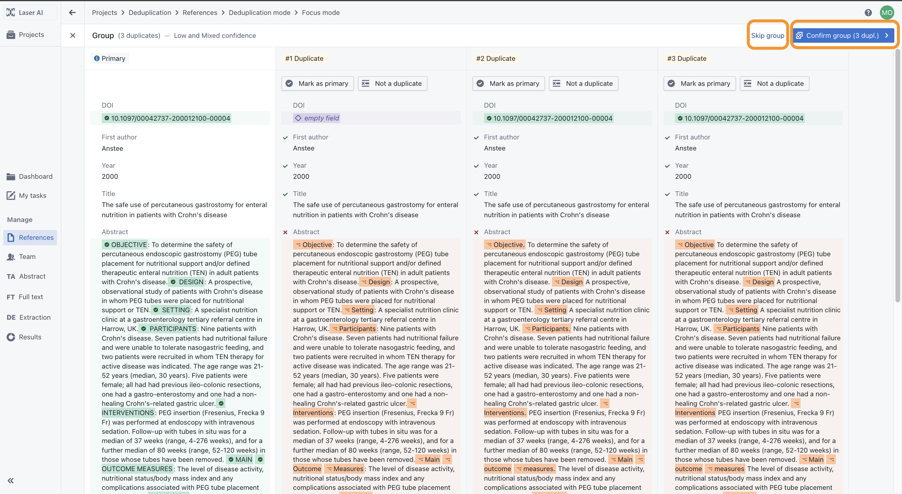Click Skip group link
Screen dimensions: 902x494
tap(768, 35)
